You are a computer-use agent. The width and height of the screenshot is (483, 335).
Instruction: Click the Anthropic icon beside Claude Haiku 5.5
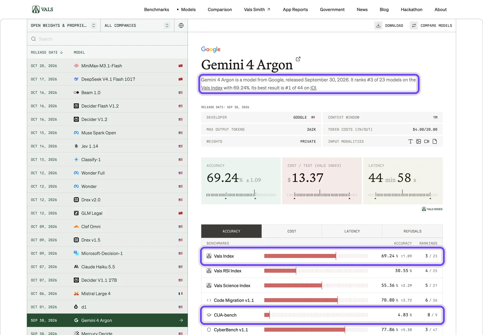click(76, 267)
